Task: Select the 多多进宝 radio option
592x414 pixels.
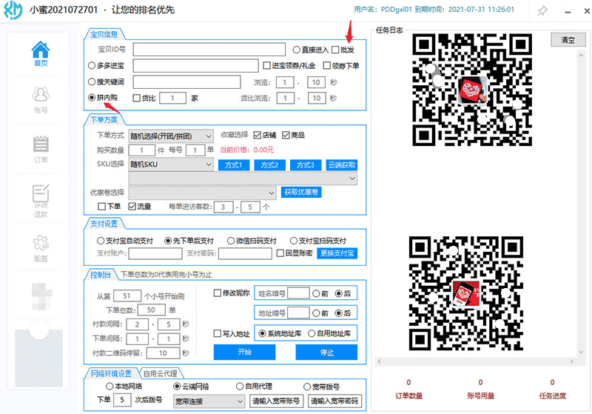Action: click(x=91, y=66)
